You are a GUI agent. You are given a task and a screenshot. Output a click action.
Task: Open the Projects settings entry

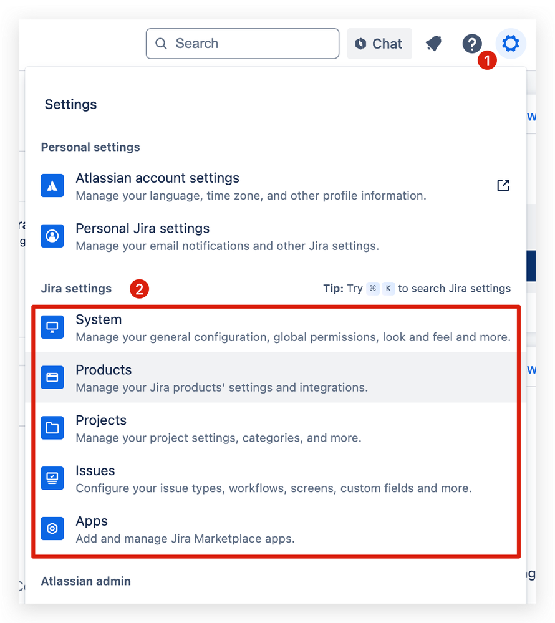pos(276,428)
